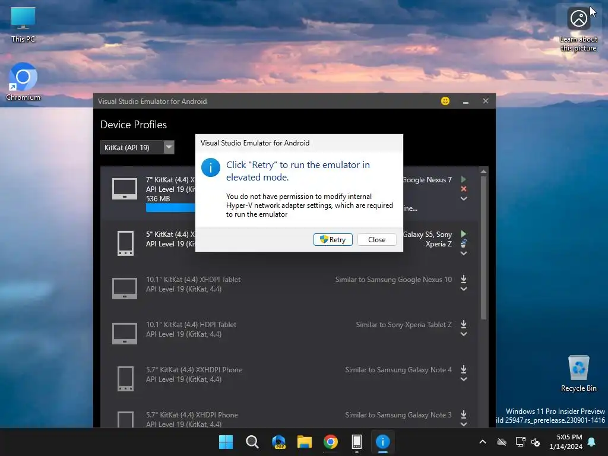Click Retry to run emulator elevated

(332, 240)
